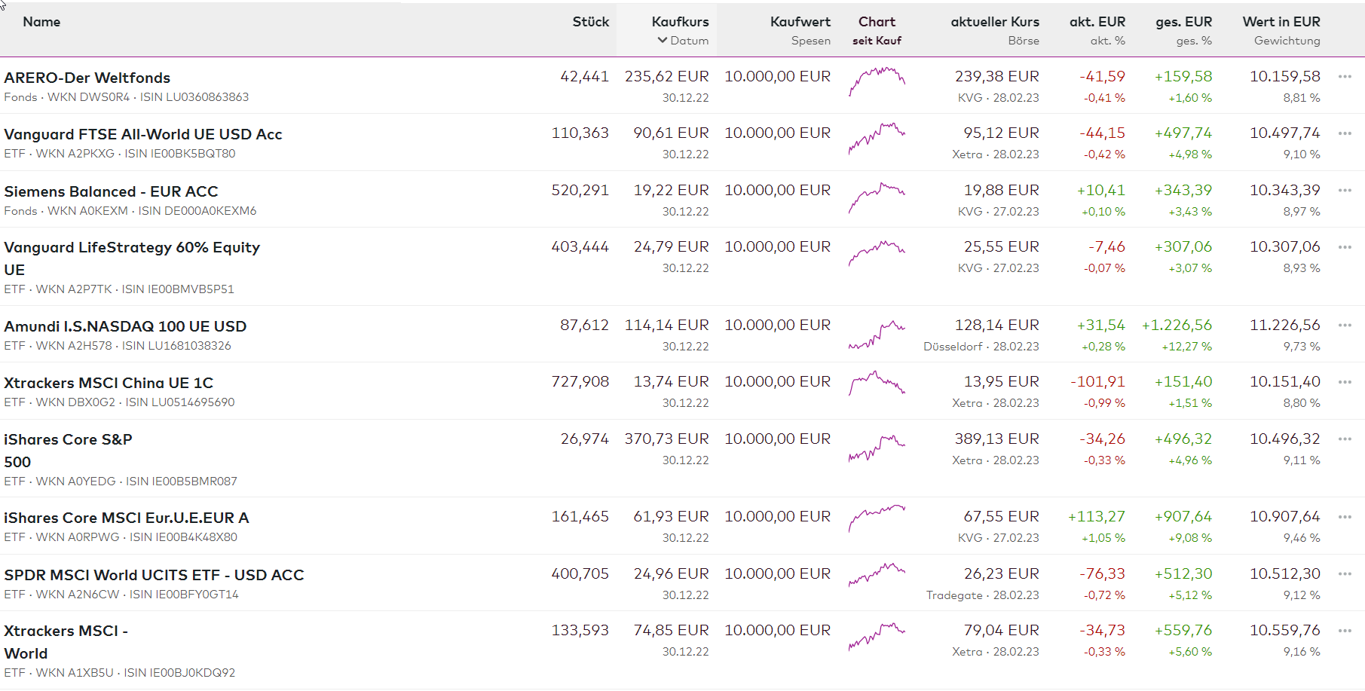Sort by Wert in EUR column header

click(x=1281, y=22)
